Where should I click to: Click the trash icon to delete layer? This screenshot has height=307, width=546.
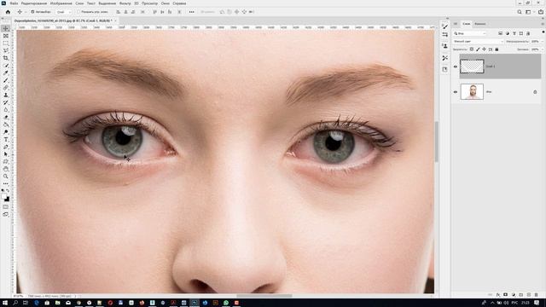pos(537,295)
